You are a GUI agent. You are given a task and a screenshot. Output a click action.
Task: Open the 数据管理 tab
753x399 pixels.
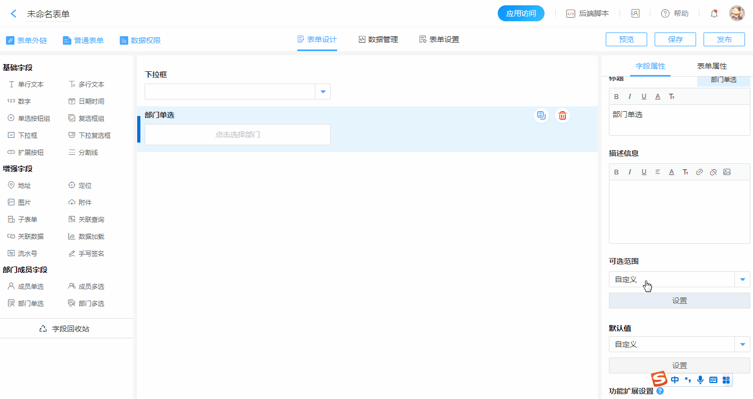378,39
